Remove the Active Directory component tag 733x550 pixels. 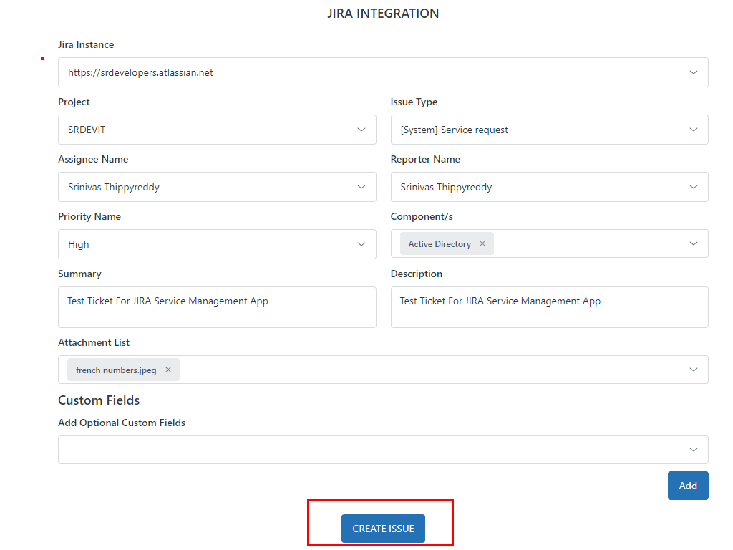482,244
